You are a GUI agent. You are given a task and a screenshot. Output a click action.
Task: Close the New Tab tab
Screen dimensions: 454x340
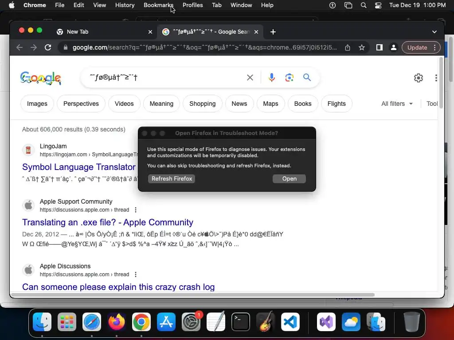(150, 32)
